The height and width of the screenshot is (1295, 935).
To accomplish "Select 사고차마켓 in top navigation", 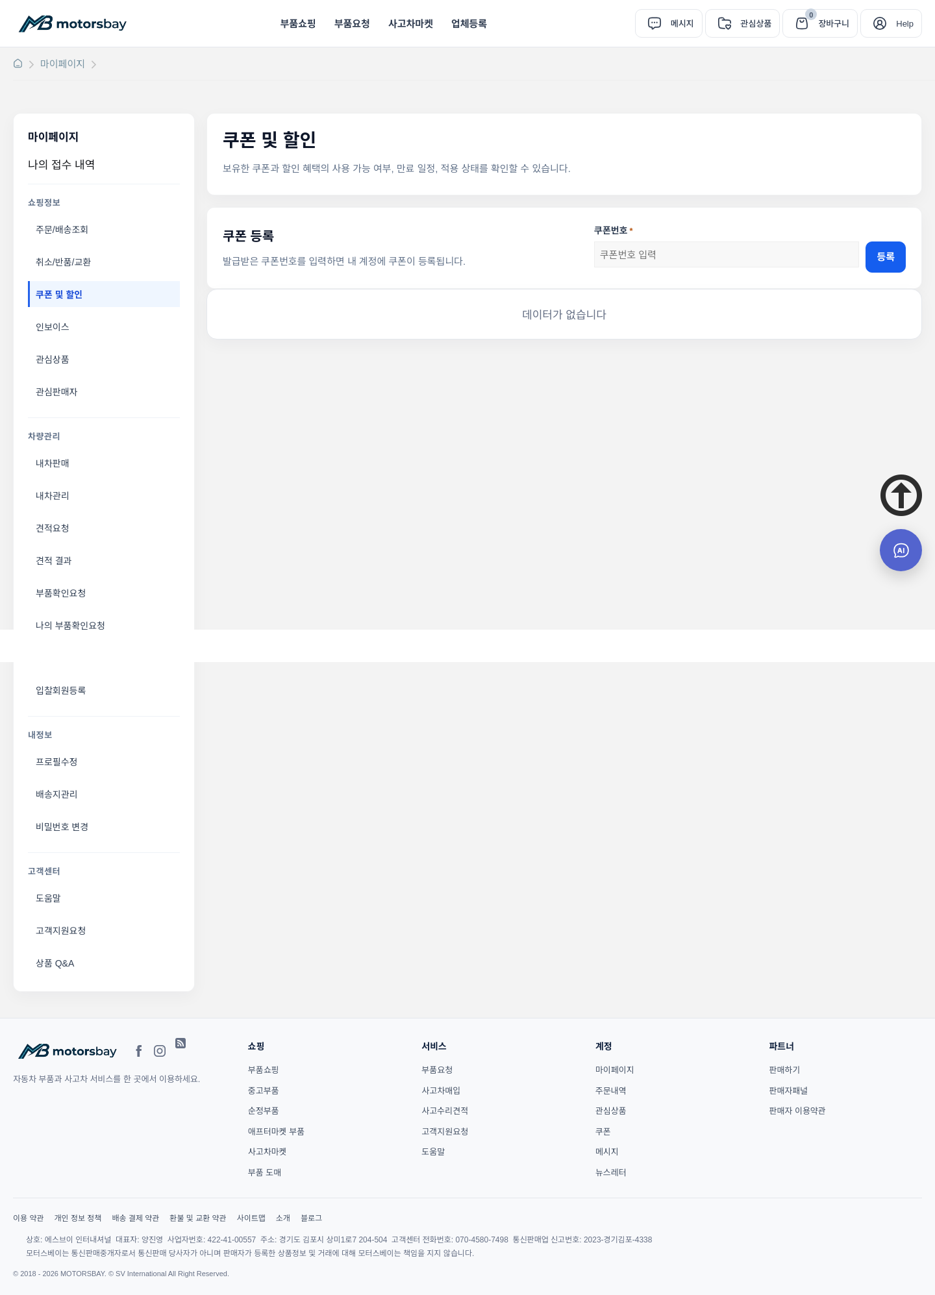I will click(x=410, y=23).
